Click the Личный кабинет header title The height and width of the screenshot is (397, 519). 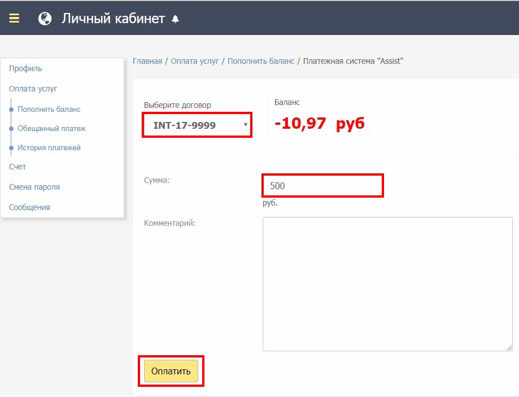point(113,19)
